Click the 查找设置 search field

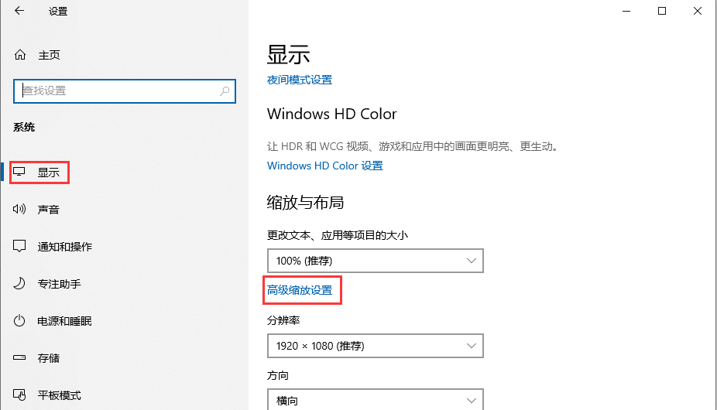116,91
